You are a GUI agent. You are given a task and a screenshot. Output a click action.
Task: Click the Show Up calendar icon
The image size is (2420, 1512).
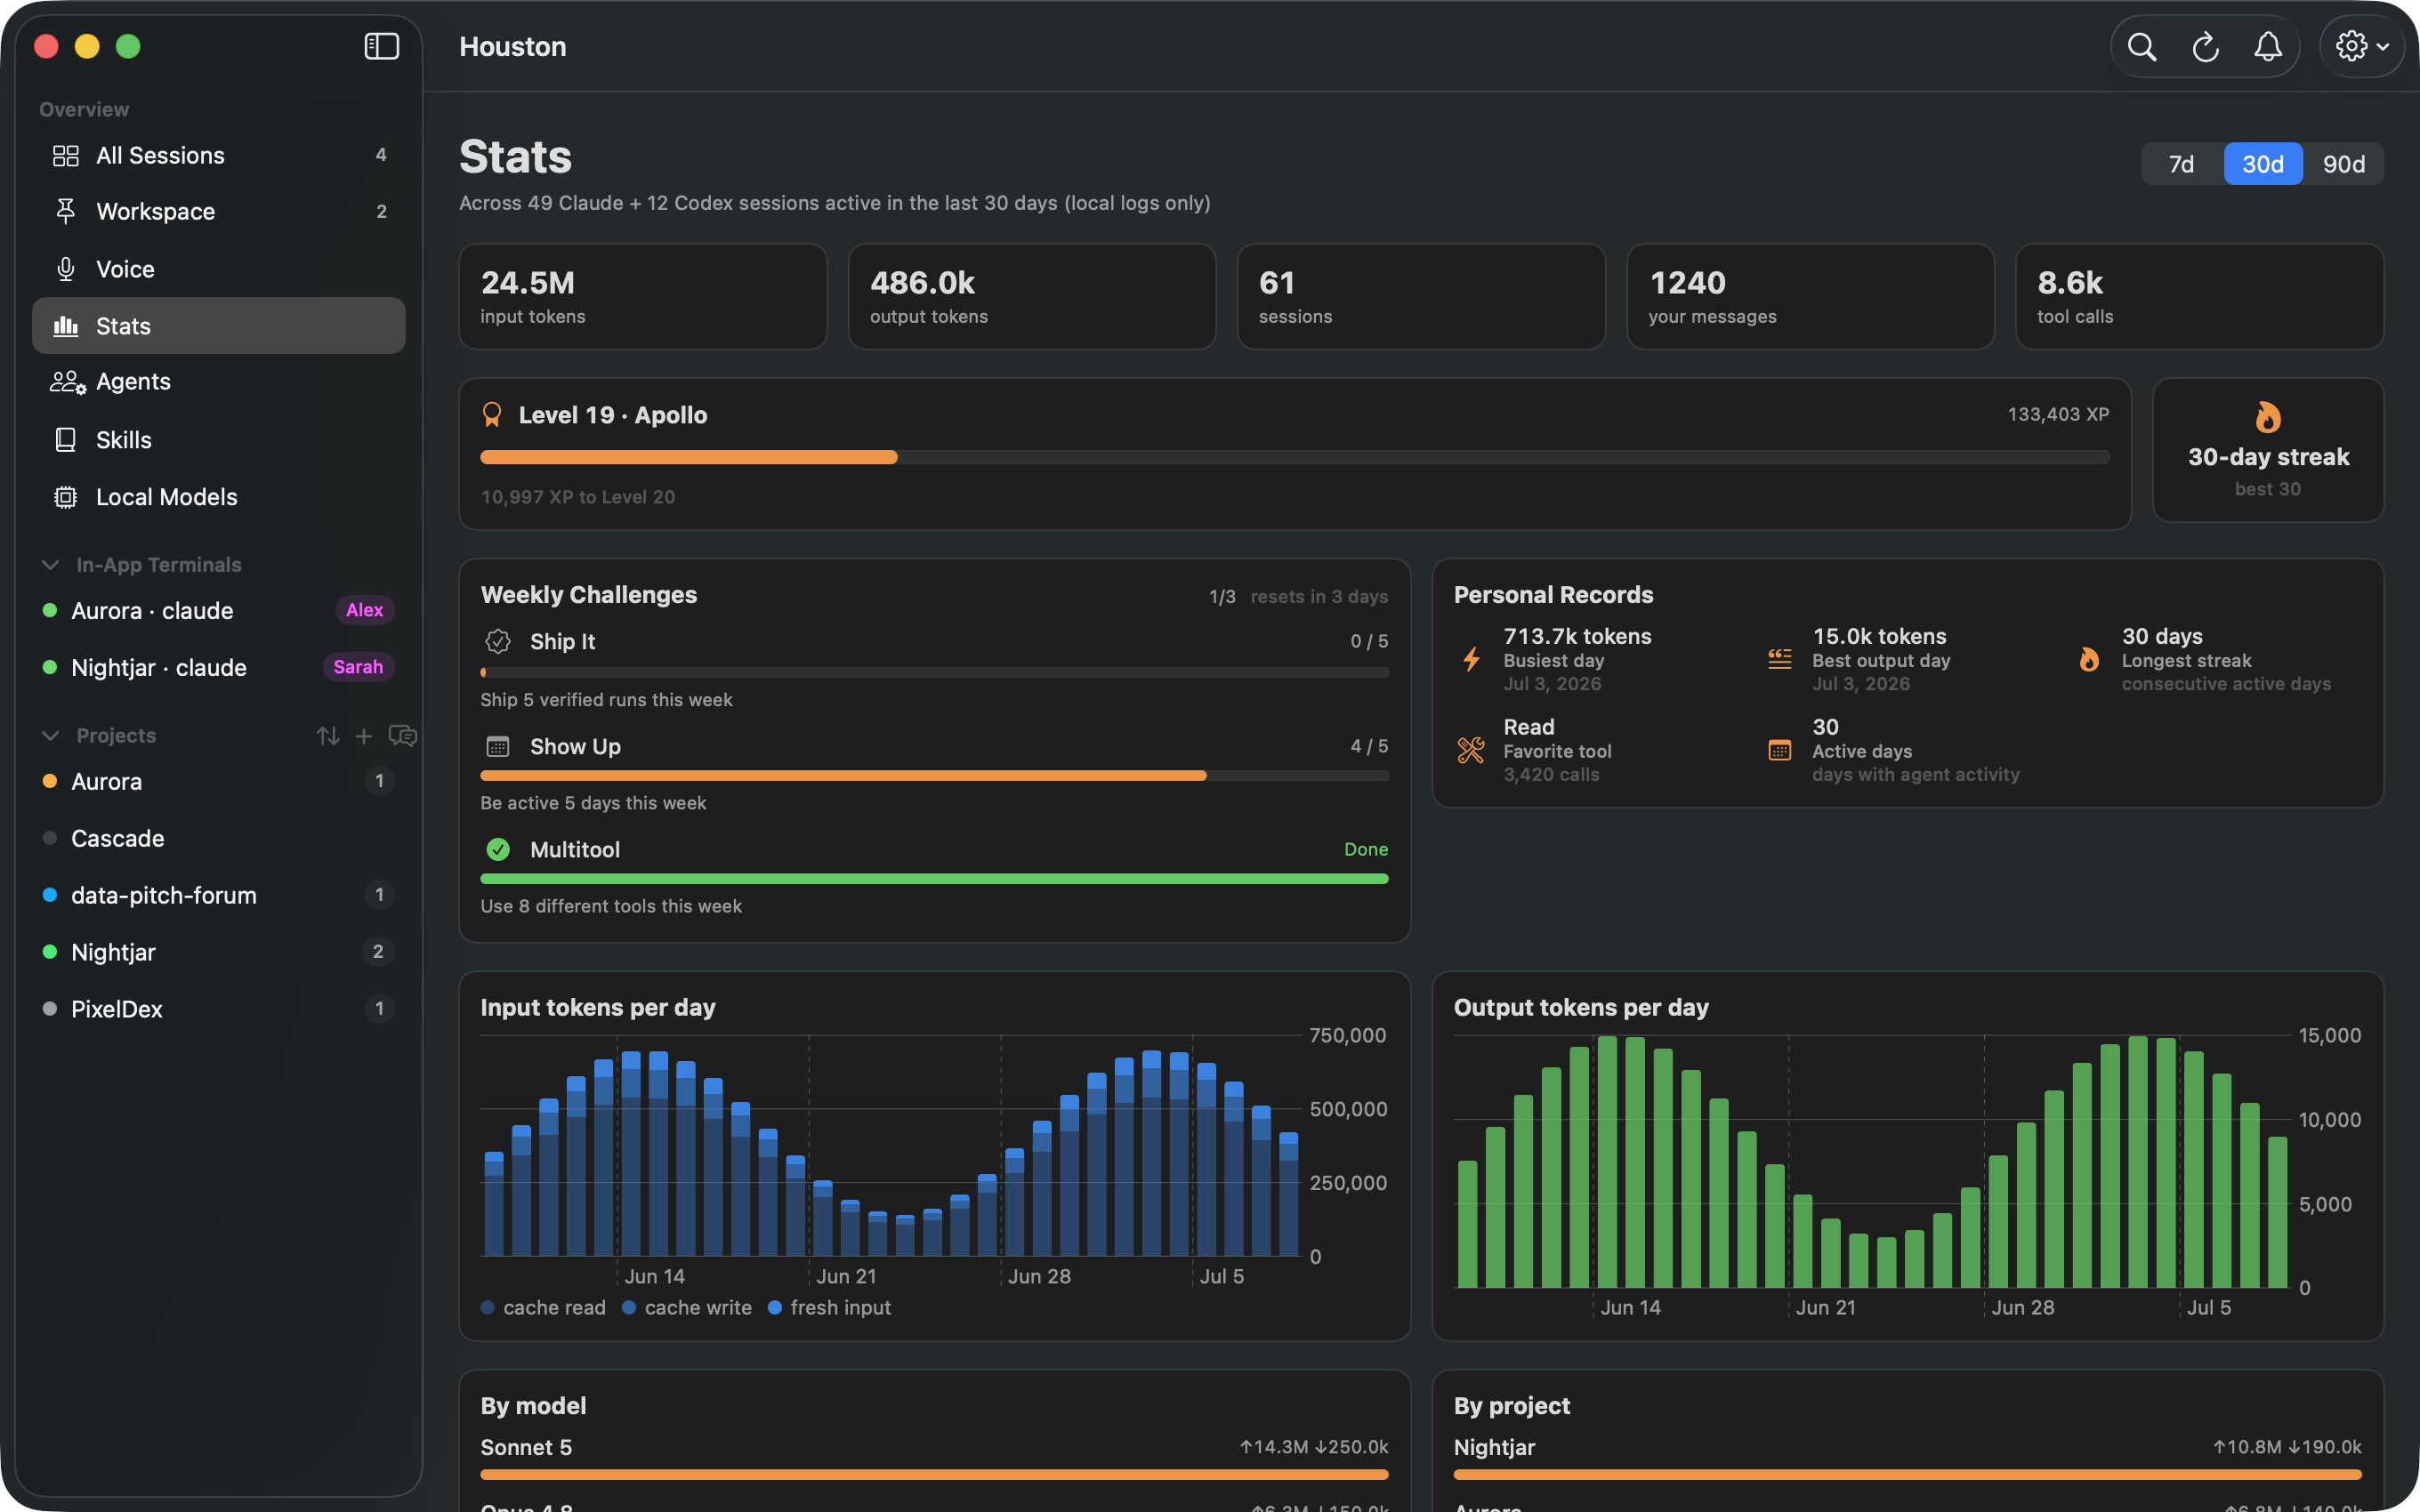[x=498, y=747]
